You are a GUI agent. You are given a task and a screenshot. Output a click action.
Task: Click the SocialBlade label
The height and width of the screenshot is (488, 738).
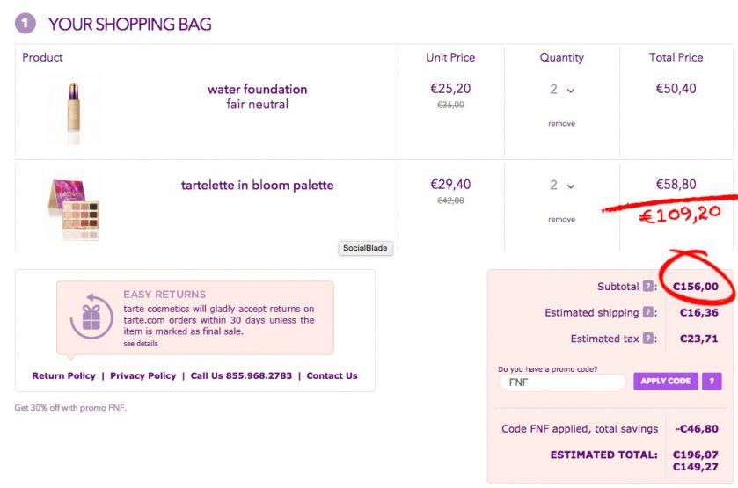coord(365,249)
